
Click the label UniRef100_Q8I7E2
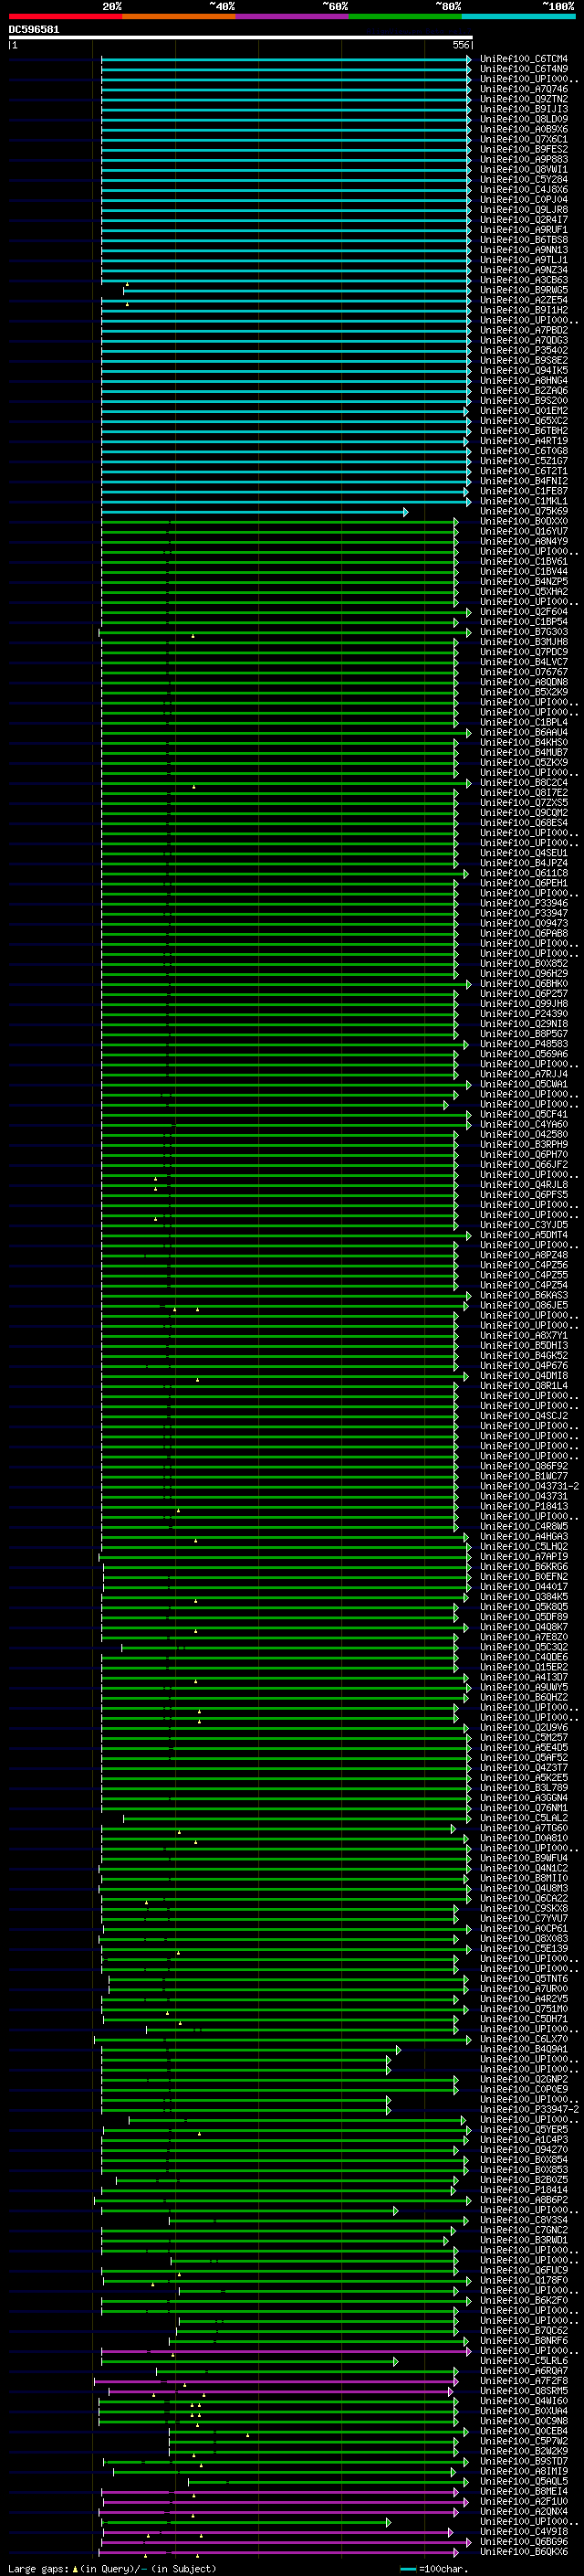tap(524, 792)
